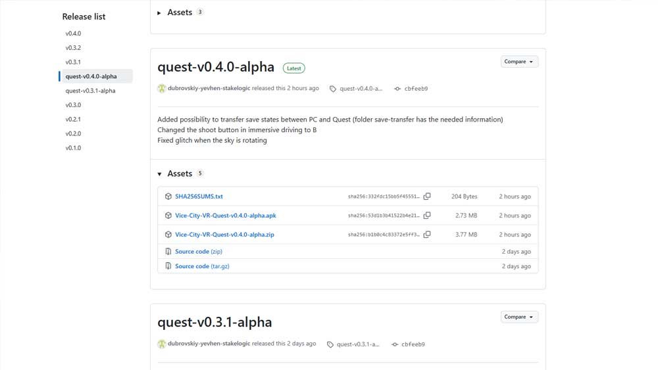Image resolution: width=658 pixels, height=370 pixels.
Task: Click the Release list heading
Action: tap(84, 17)
